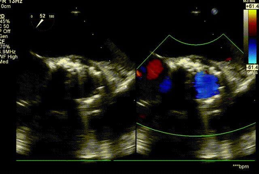This screenshot has height=174, width=259.
Task: Click the +61.4 velocity limit value
Action: tap(251, 6)
